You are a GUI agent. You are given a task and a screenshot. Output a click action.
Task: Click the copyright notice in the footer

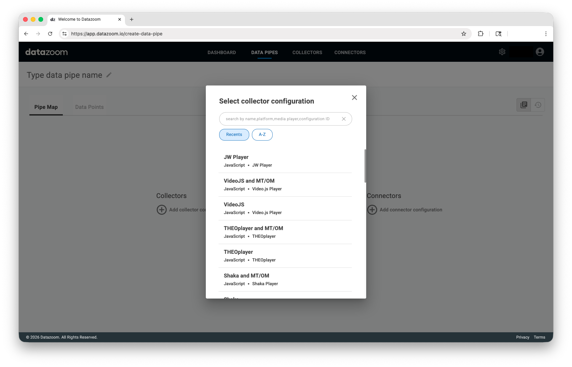tap(62, 337)
